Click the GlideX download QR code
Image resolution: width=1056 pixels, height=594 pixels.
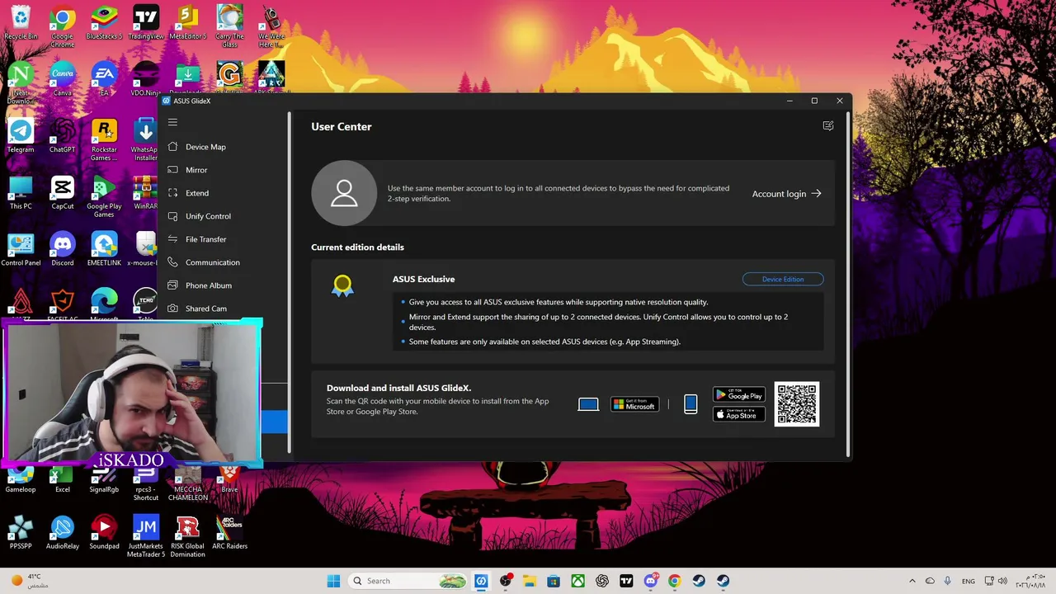797,404
